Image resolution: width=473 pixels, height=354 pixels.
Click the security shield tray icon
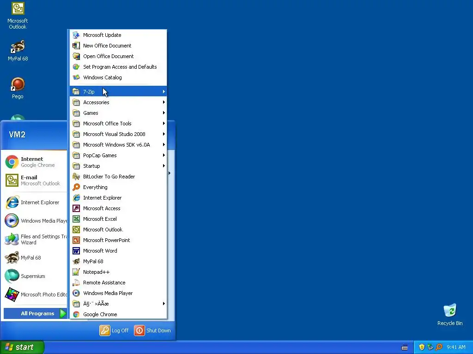[422, 347]
